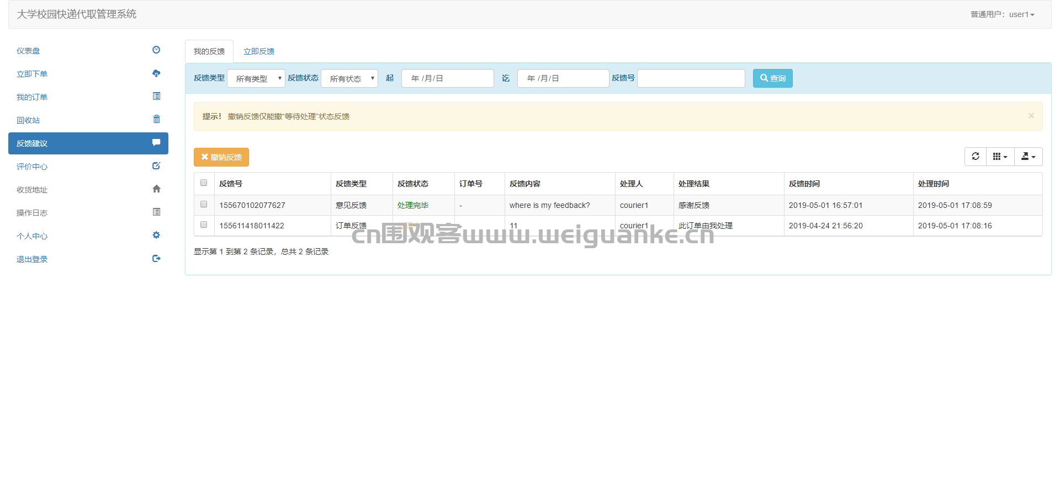
Task: Click the 讫 end date field
Action: pos(563,78)
